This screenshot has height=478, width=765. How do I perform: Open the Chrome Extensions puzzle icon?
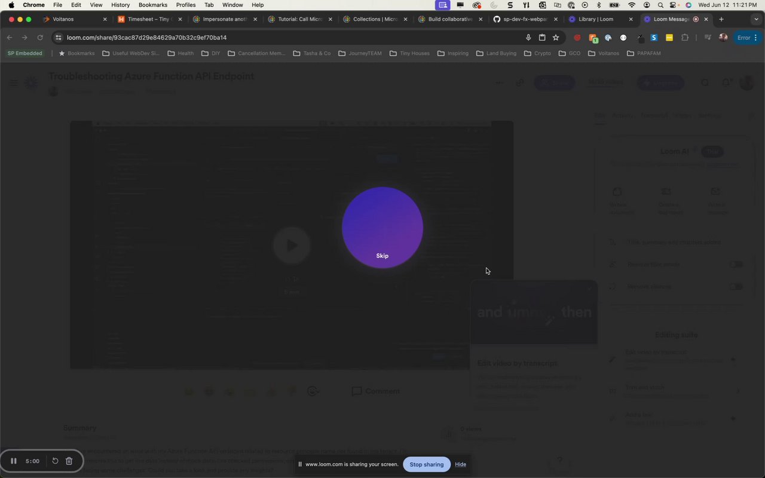tap(685, 38)
